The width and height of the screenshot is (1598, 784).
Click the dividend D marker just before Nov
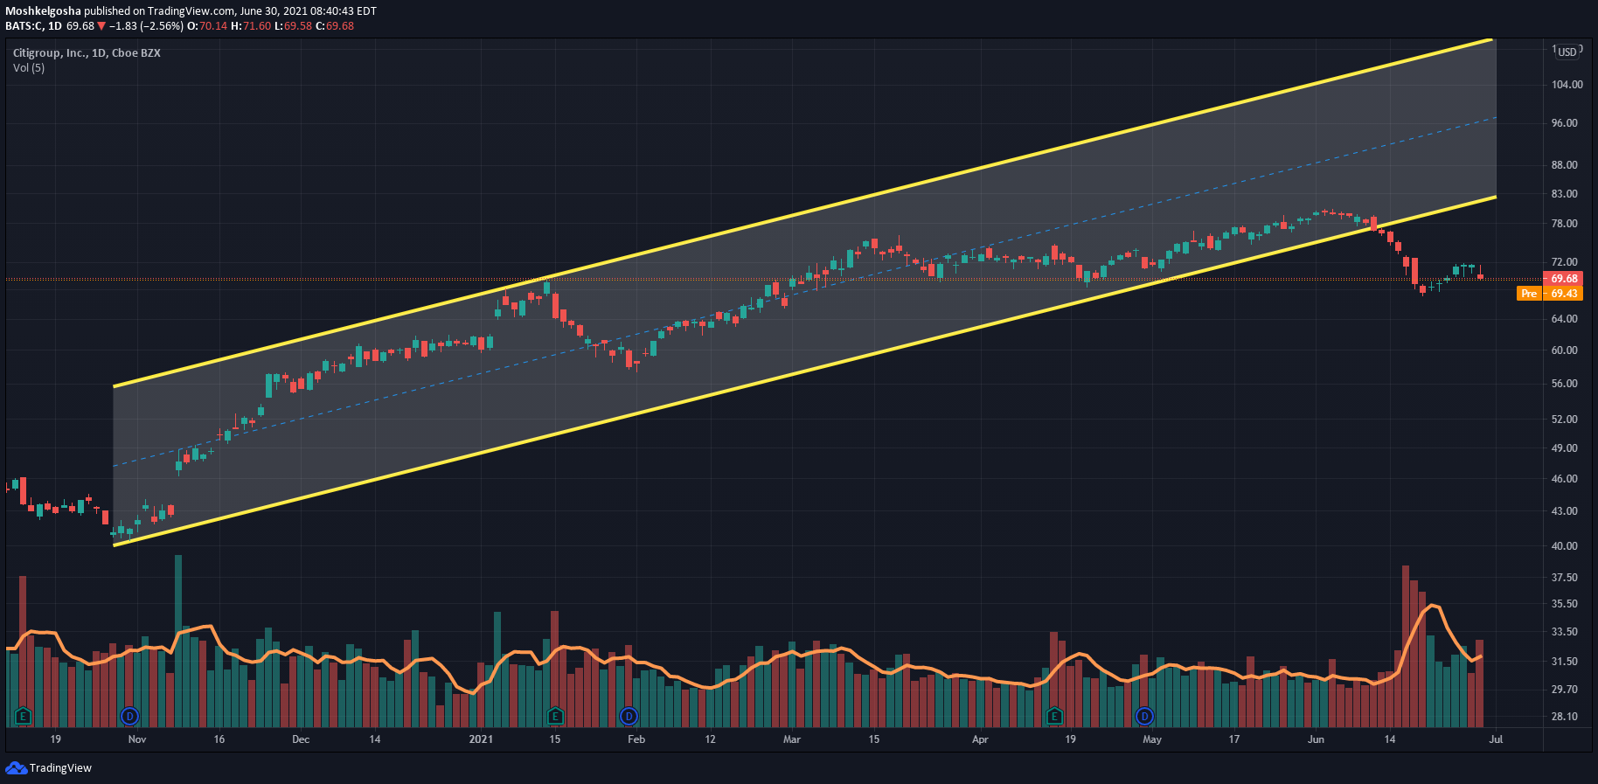[x=129, y=717]
